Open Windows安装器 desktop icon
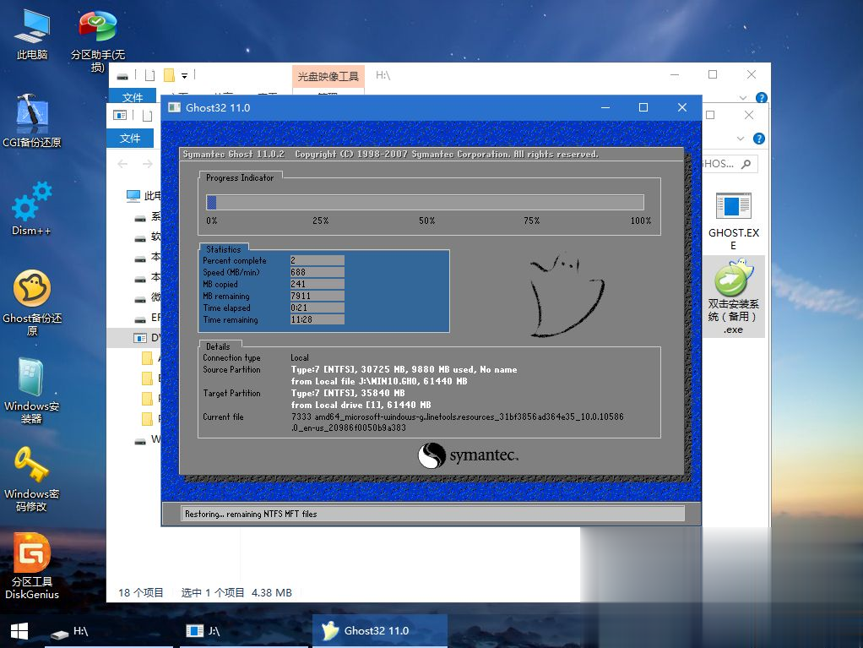The height and width of the screenshot is (648, 863). pos(32,391)
